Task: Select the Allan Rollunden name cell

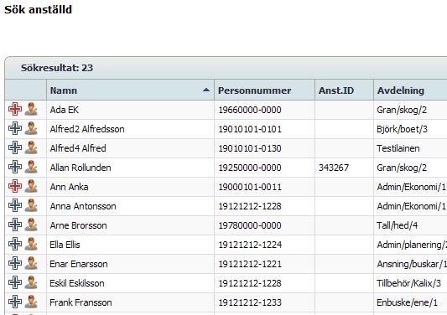Action: 130,168
